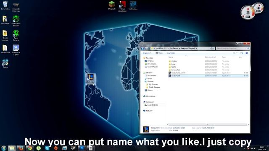269x151 pixels.
Task: Select the Logs folder
Action: click(173, 64)
